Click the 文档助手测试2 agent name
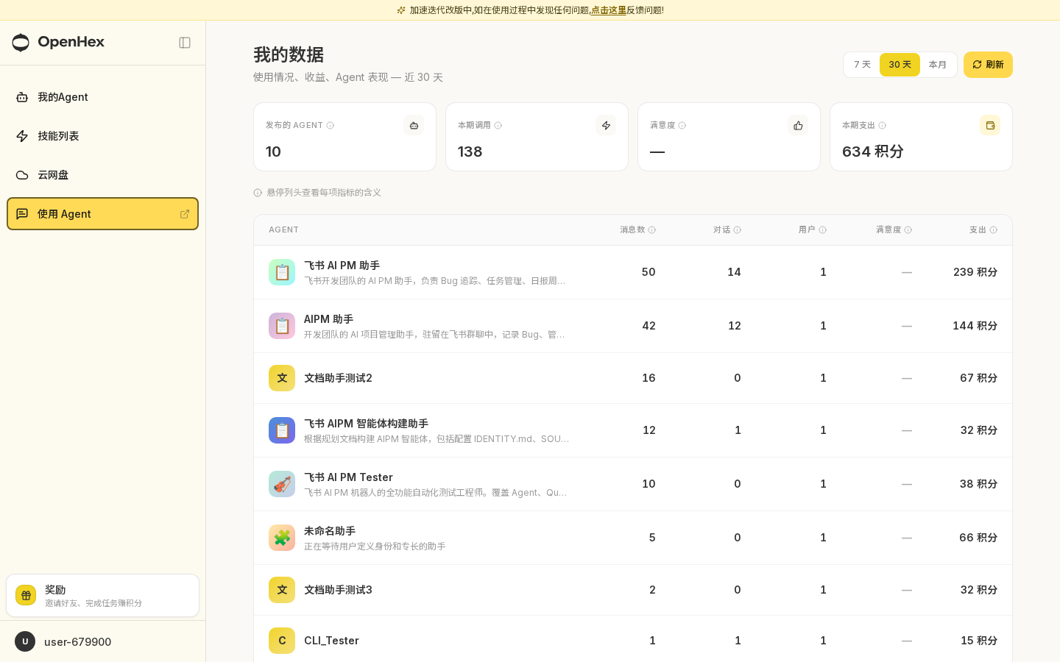Image resolution: width=1060 pixels, height=662 pixels. 338,378
